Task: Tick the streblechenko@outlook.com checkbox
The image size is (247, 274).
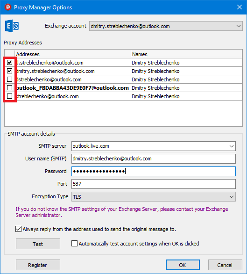Action: (x=10, y=96)
